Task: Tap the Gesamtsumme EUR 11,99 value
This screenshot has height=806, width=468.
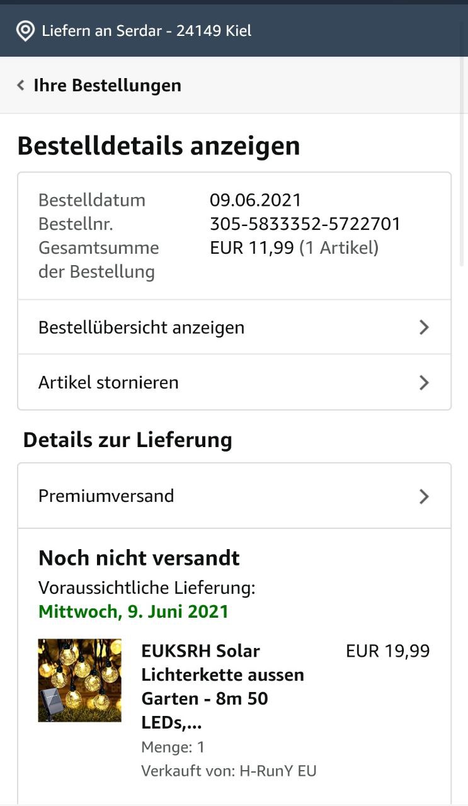Action: [252, 247]
